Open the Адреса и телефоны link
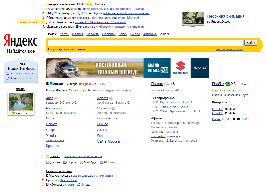 click(119, 90)
